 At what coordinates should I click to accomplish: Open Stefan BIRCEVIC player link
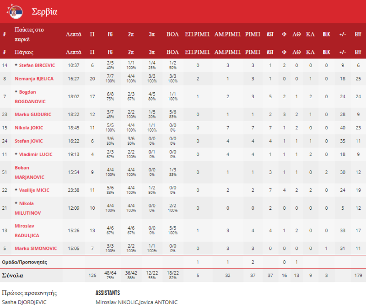[37, 65]
